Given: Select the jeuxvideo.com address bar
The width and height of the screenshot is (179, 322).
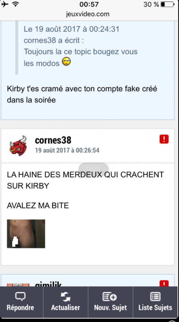Looking at the screenshot, I should [x=87, y=14].
